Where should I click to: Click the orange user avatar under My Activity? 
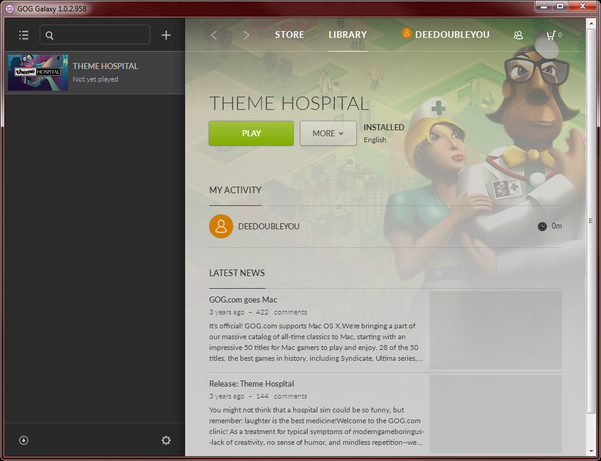tap(221, 226)
